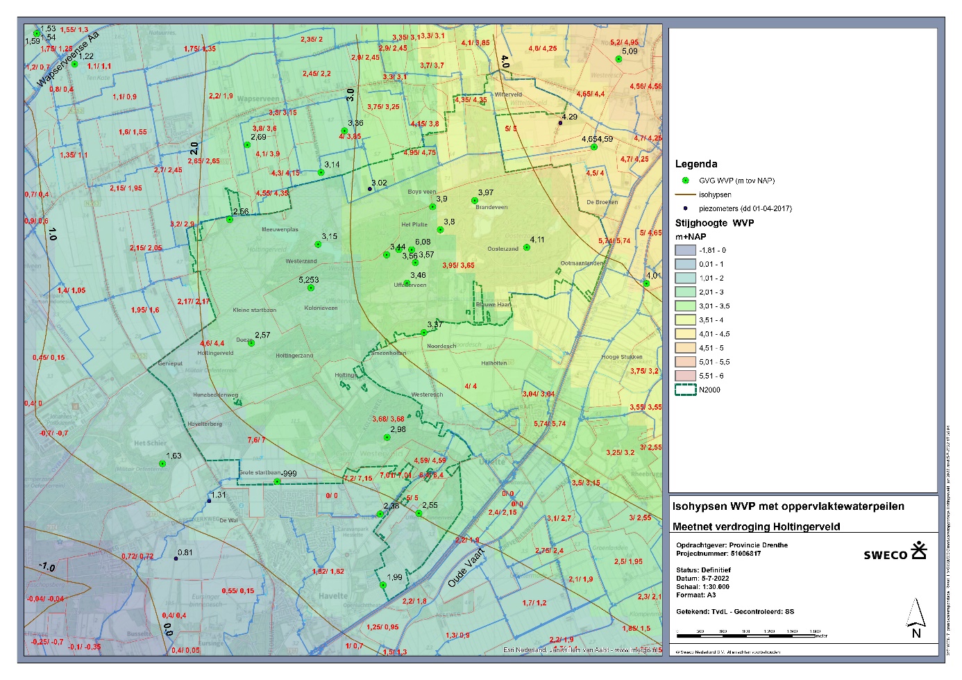Image resolution: width=962 pixels, height=680 pixels.
Task: Select the green marker labeled 1,63
Action: [162, 463]
